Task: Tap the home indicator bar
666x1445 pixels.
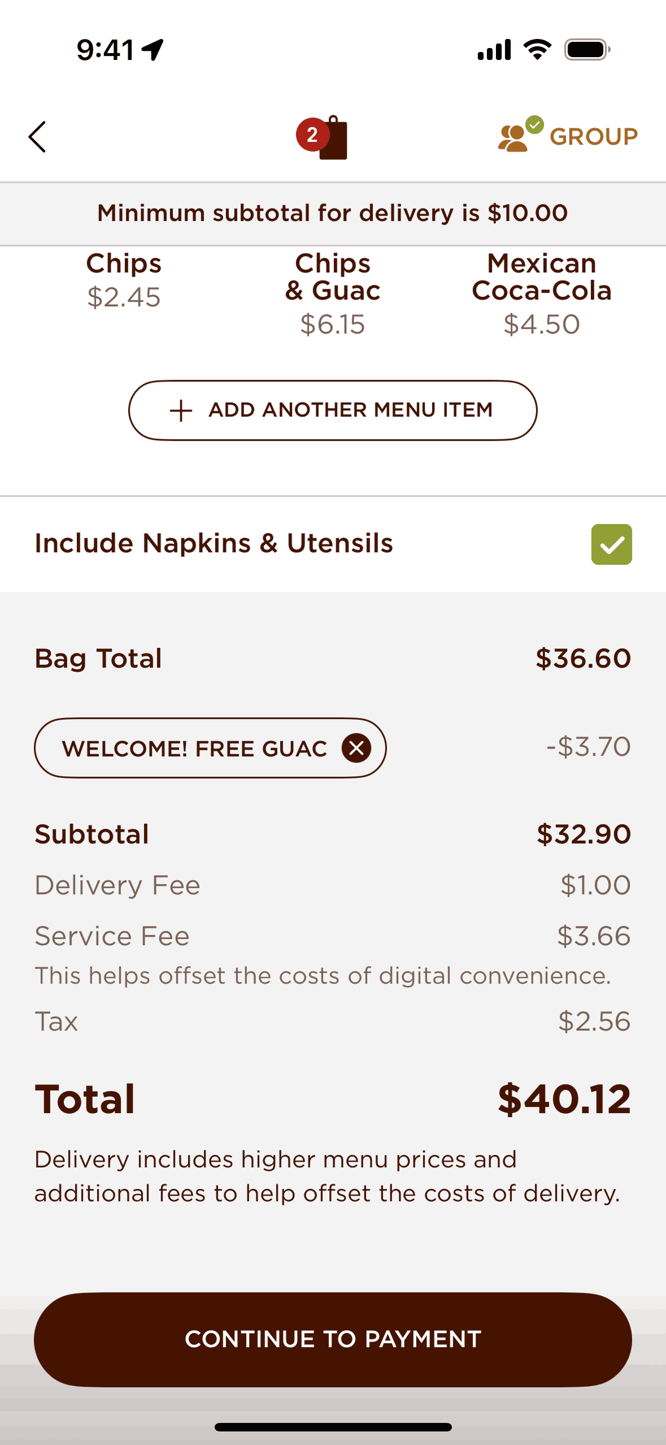Action: point(333,1427)
